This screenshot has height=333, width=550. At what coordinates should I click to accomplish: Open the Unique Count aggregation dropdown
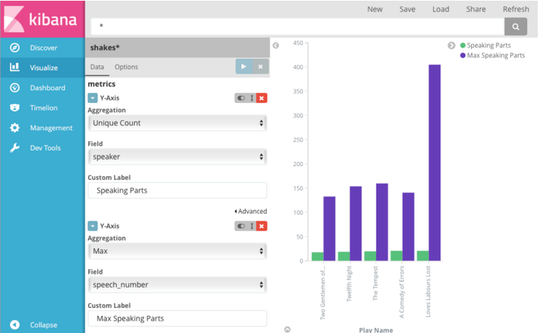[x=177, y=123]
